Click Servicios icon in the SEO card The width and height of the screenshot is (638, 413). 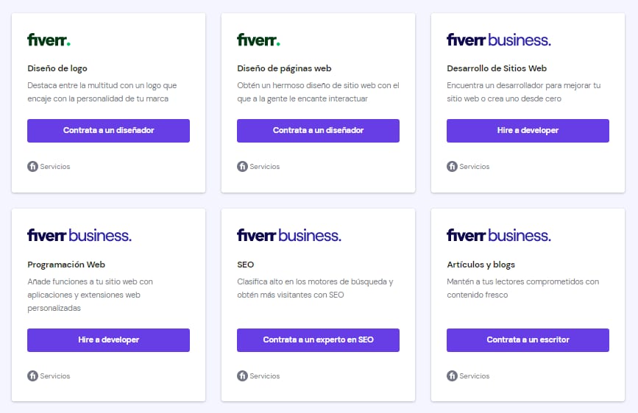coord(242,376)
